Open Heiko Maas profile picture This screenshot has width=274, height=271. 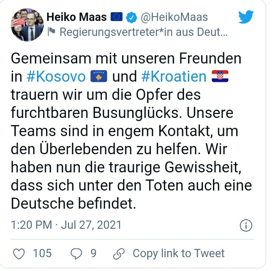click(x=27, y=24)
